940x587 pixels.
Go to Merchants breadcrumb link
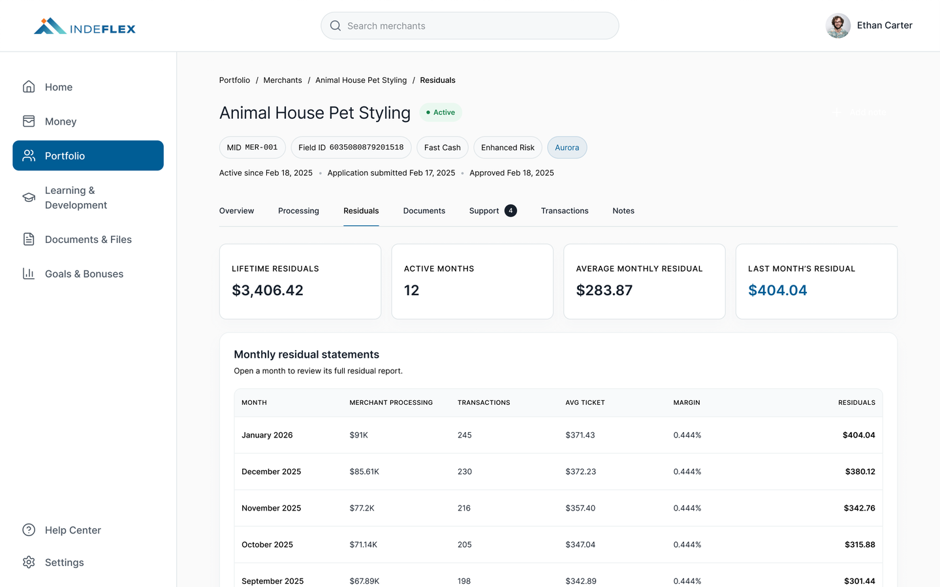(283, 80)
